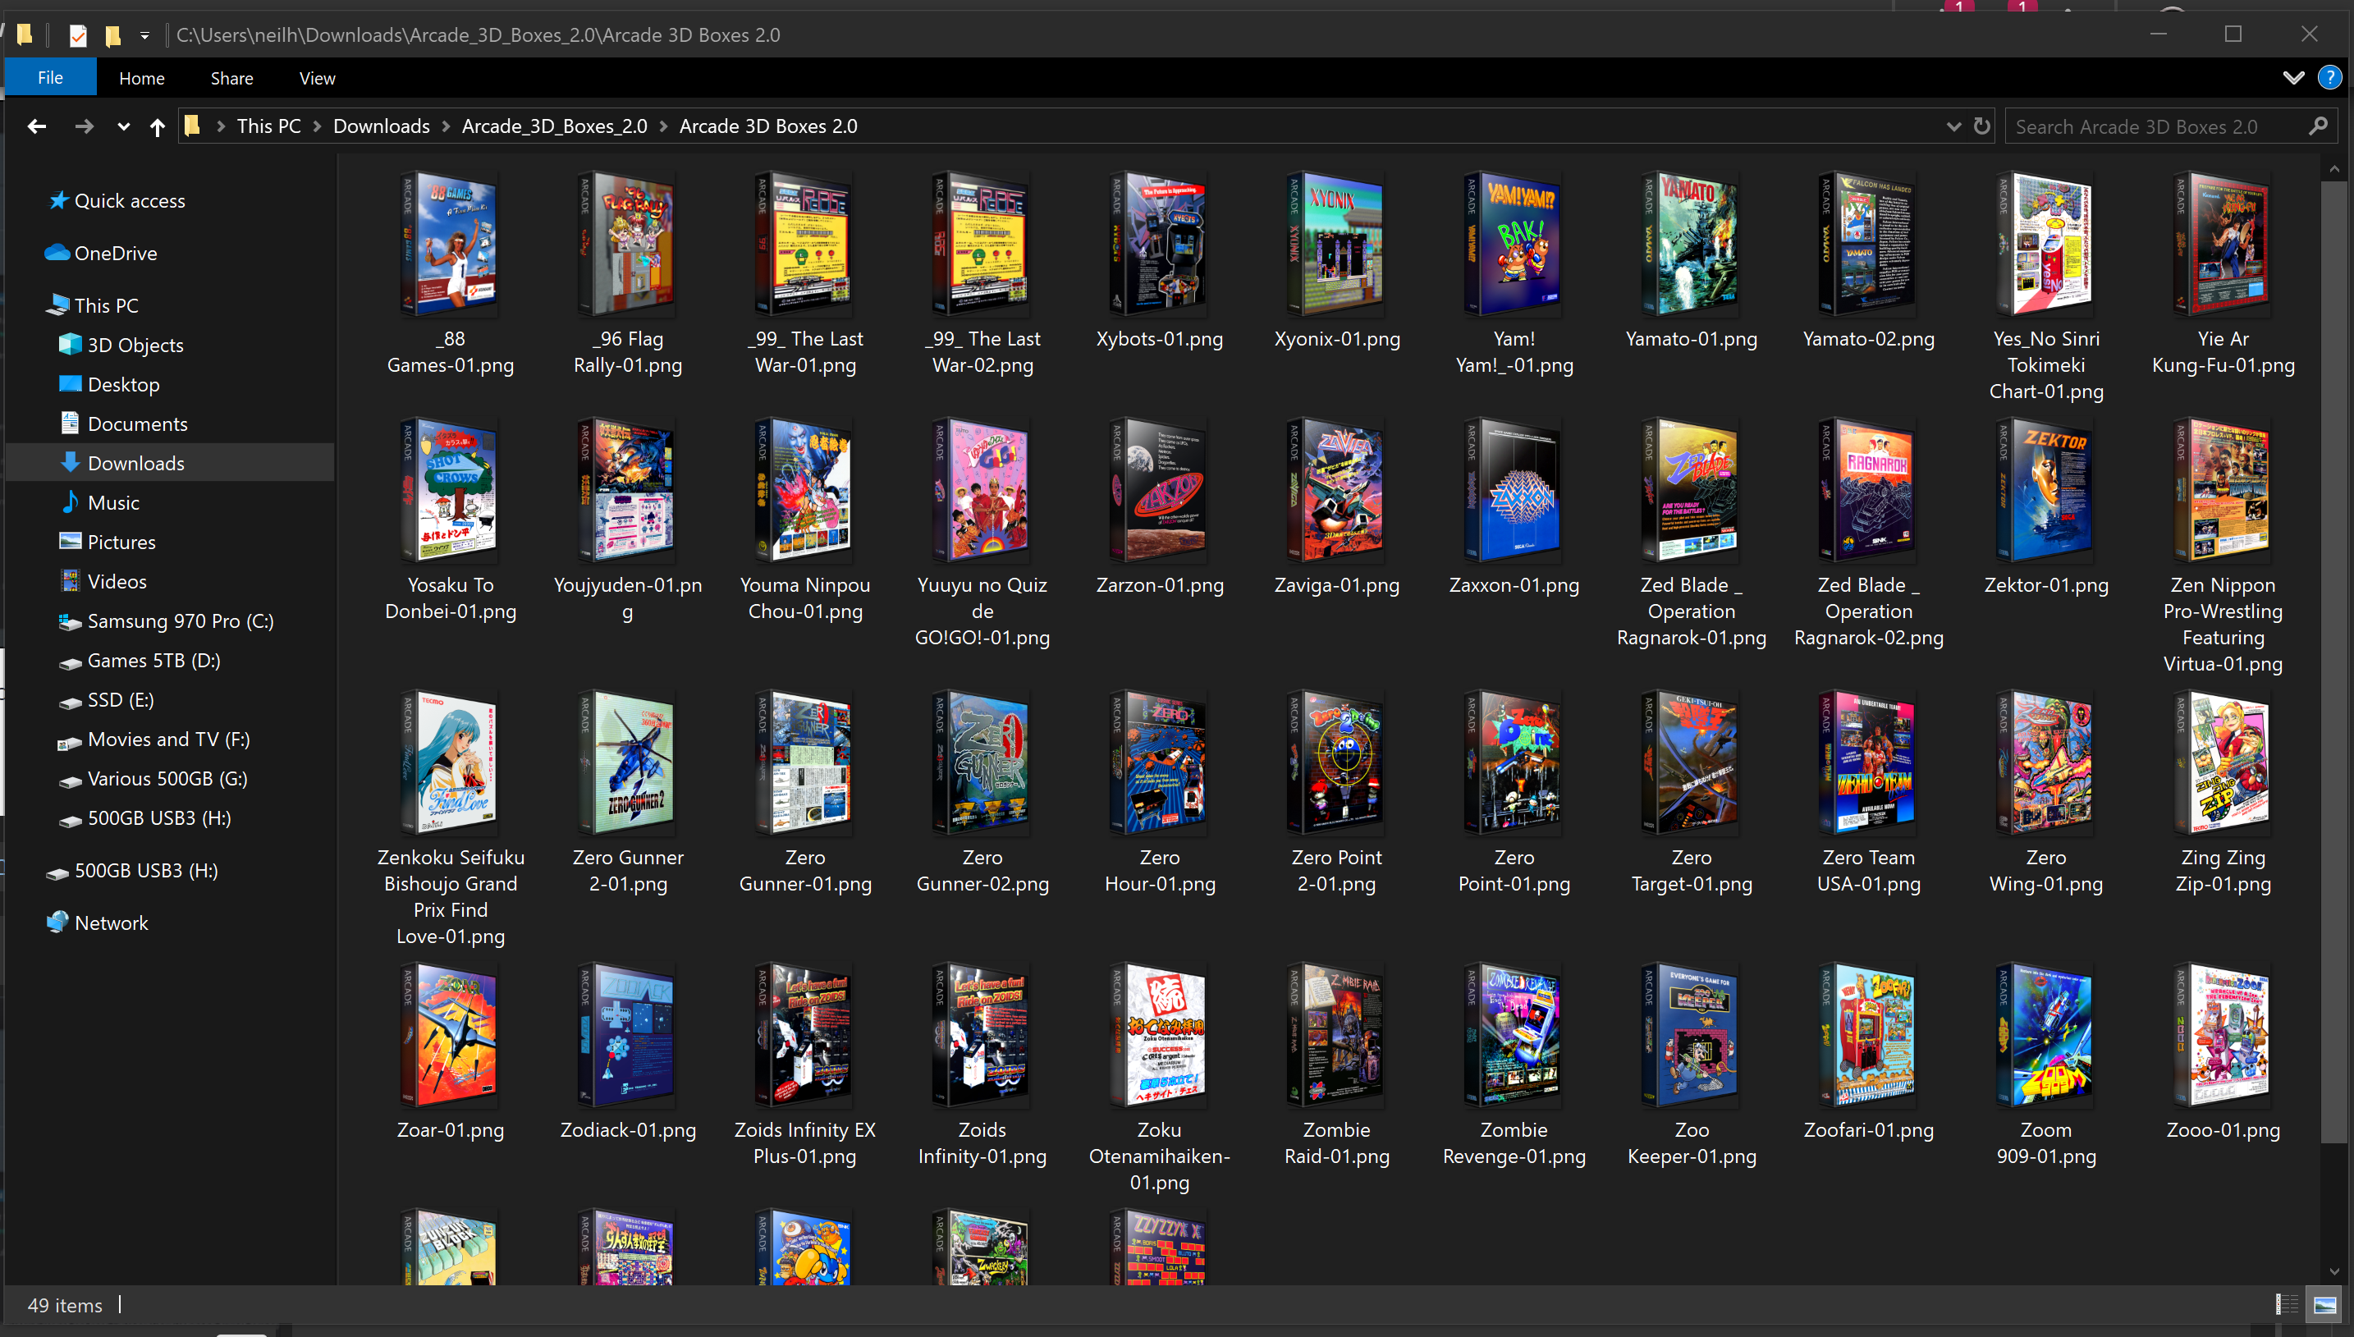
Task: Open the recent locations dropdown arrow
Action: pyautogui.click(x=123, y=126)
